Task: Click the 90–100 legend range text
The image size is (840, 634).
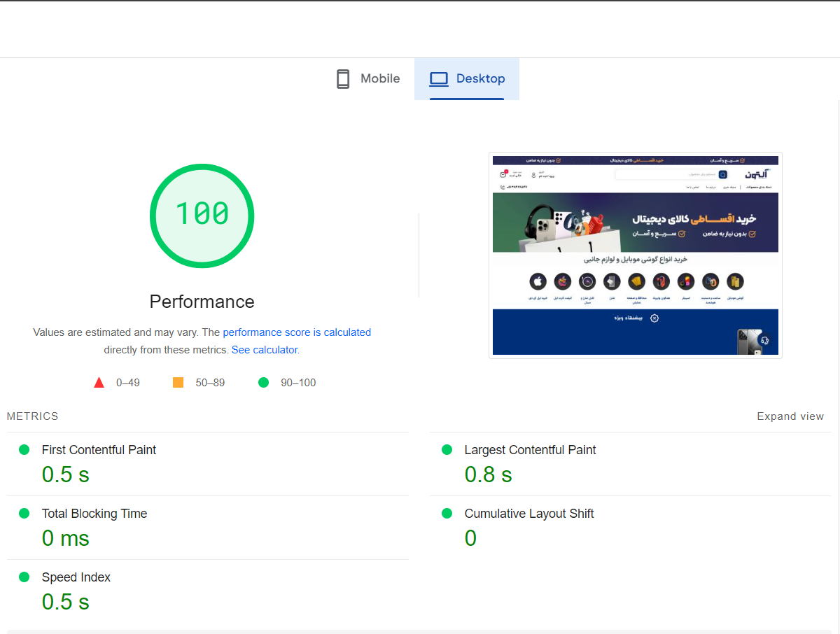Action: tap(298, 383)
